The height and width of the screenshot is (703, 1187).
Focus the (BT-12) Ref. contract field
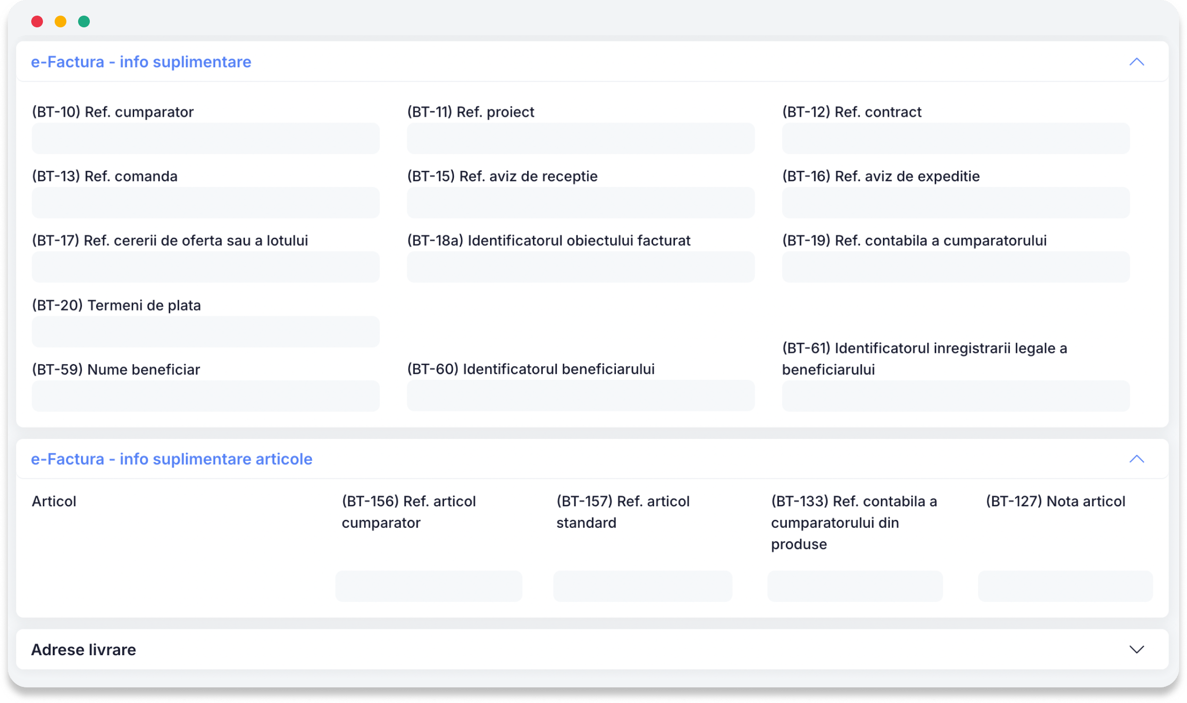click(956, 138)
